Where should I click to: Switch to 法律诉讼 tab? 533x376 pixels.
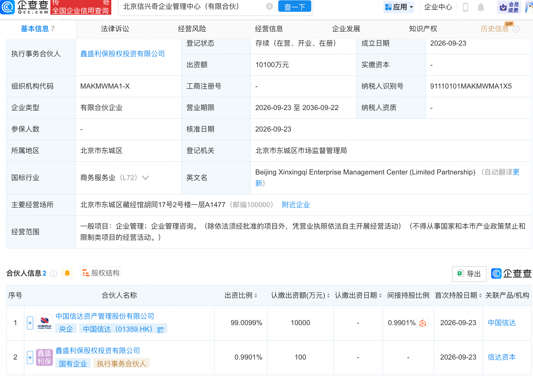click(115, 29)
